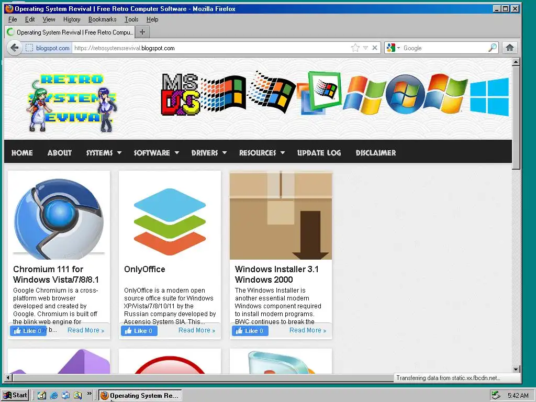Open the Update Log link

click(x=319, y=153)
